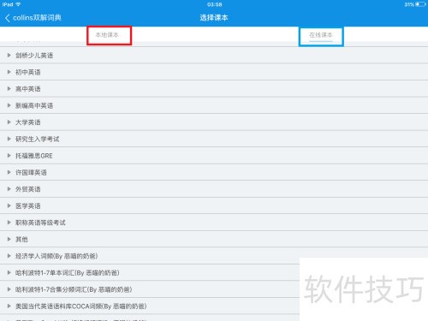Select 经济学人词频(By 恶喵的奶爸) row text

point(56,256)
